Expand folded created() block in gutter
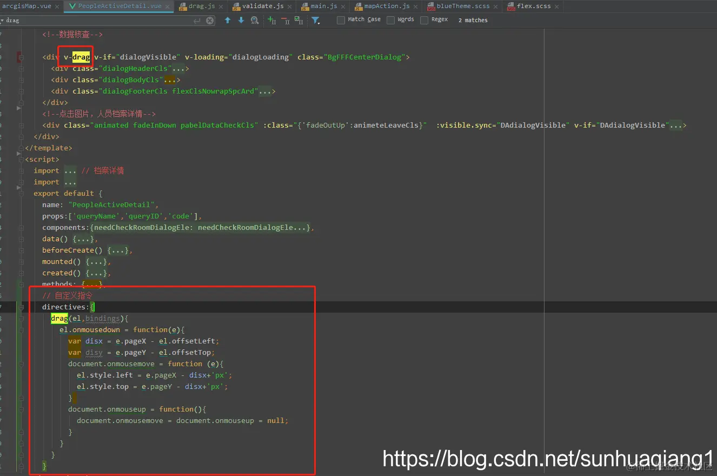This screenshot has height=476, width=717. click(x=21, y=273)
